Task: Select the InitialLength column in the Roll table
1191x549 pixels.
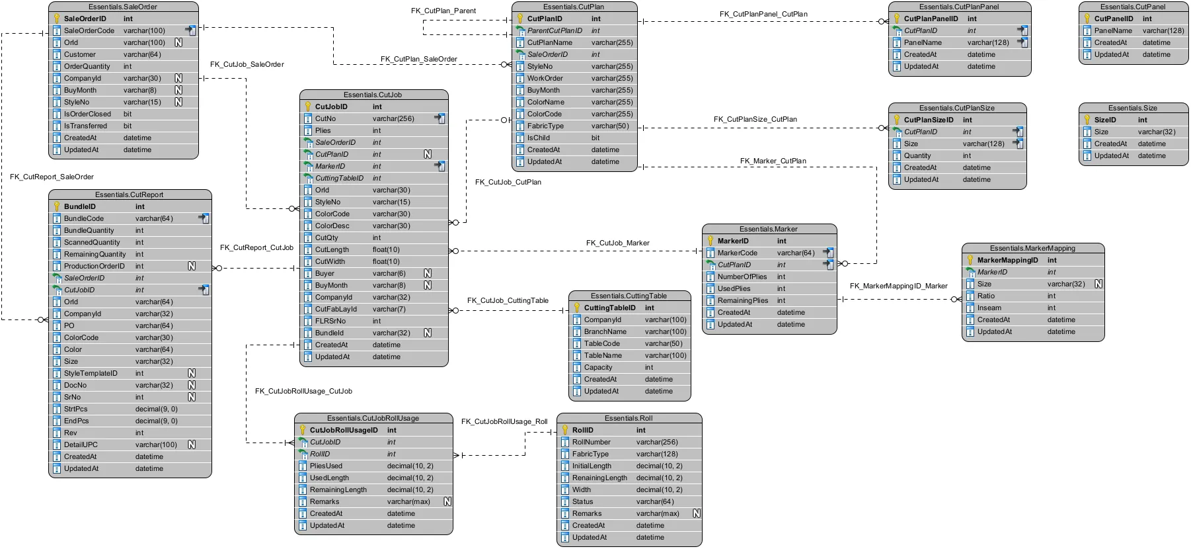Action: pos(592,466)
